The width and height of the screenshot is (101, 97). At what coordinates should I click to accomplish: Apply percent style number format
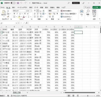(54, 14)
